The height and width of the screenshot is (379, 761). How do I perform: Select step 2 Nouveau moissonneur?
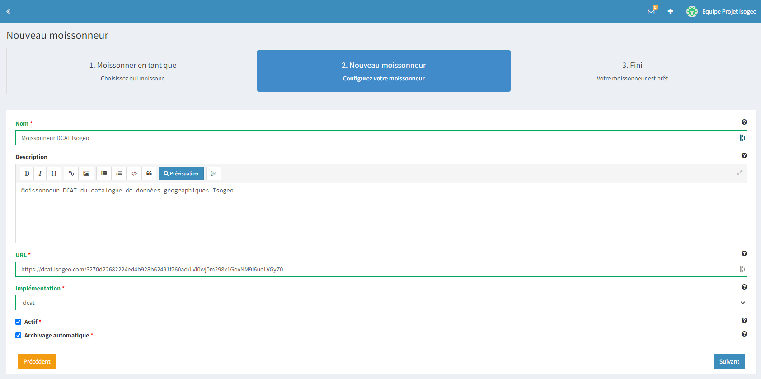click(x=384, y=71)
